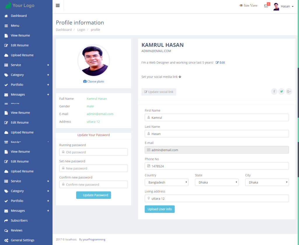The width and height of the screenshot is (299, 245).
Task: Click the camera Choose photo link
Action: point(94,81)
